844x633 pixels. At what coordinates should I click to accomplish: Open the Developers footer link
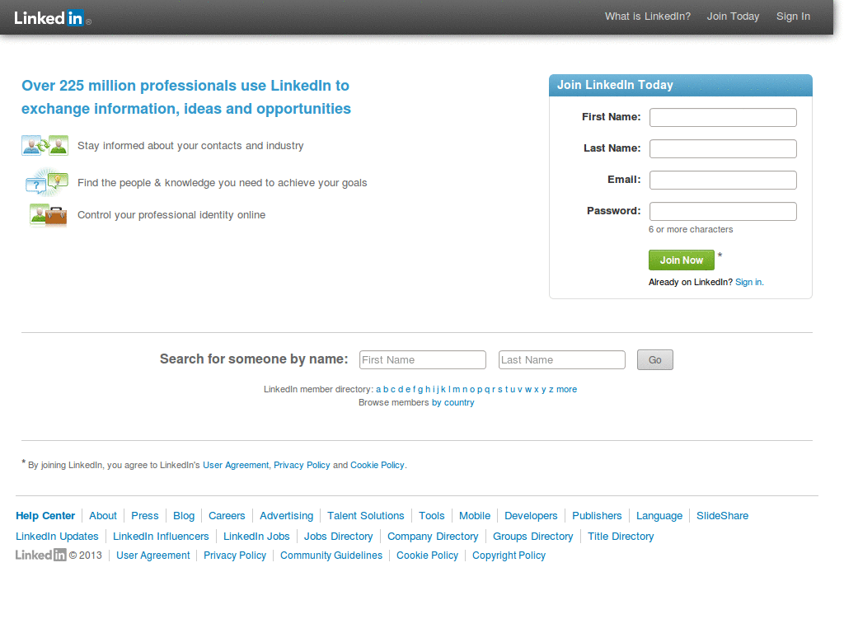(531, 516)
